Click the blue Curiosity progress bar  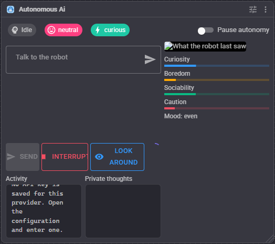pos(217,66)
